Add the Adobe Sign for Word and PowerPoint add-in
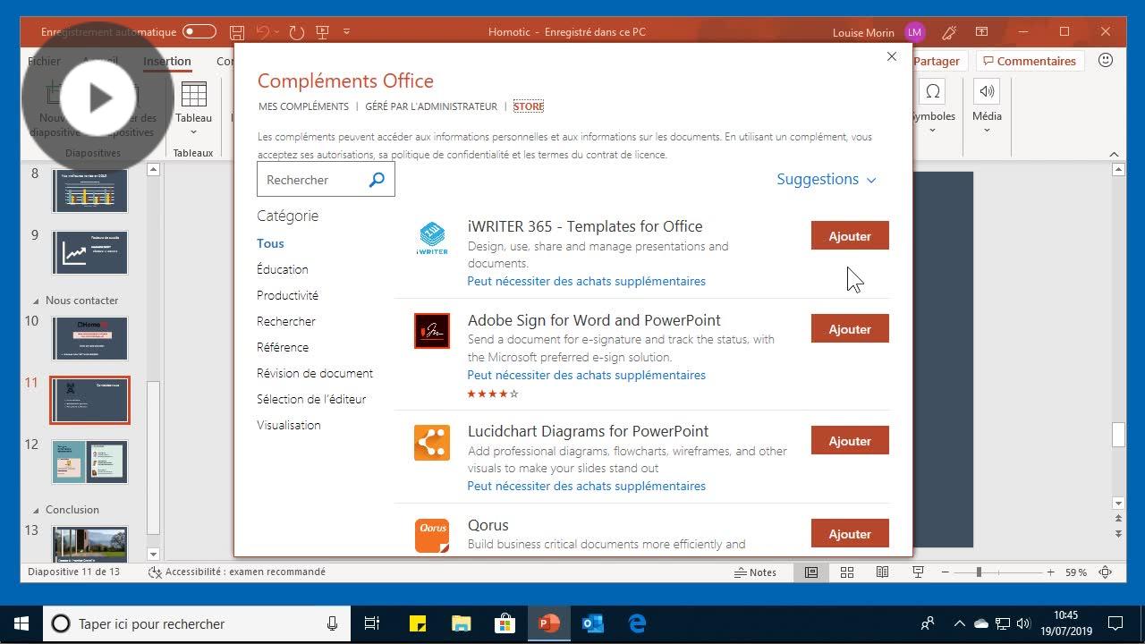 tap(849, 328)
